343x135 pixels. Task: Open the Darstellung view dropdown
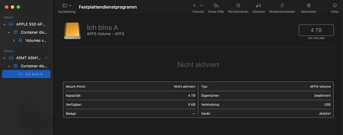coord(67,5)
